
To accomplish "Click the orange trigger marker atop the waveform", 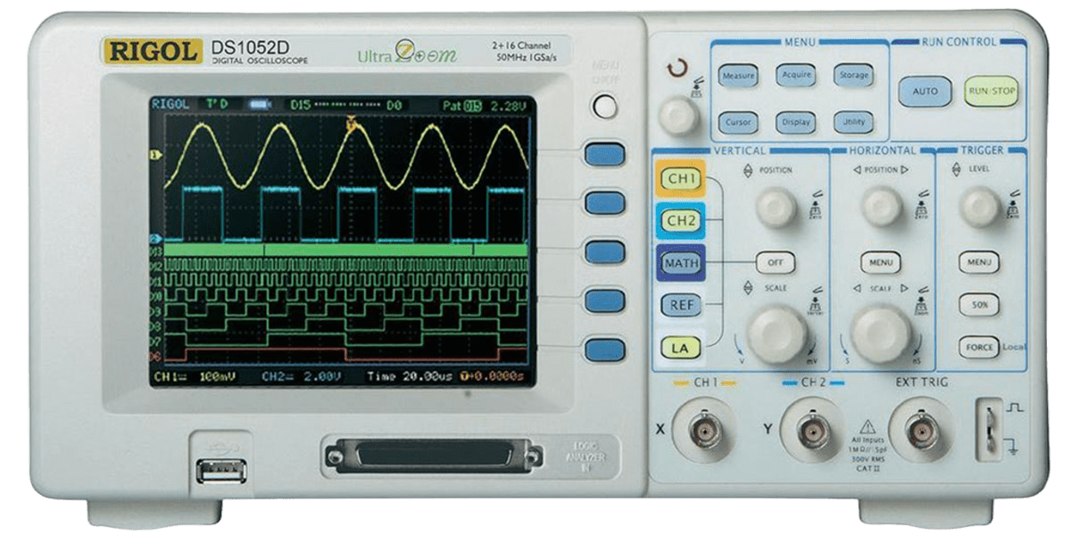I will (353, 125).
